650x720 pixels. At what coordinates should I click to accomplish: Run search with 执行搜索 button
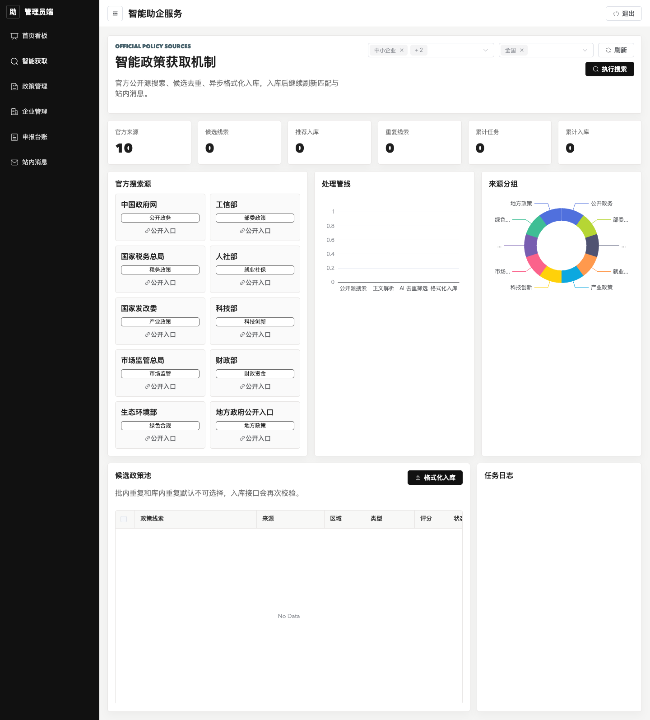(609, 69)
